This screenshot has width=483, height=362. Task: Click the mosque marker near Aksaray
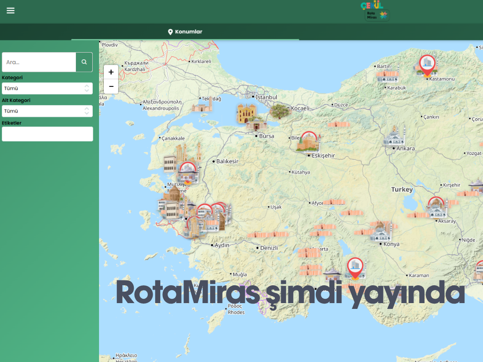click(437, 208)
